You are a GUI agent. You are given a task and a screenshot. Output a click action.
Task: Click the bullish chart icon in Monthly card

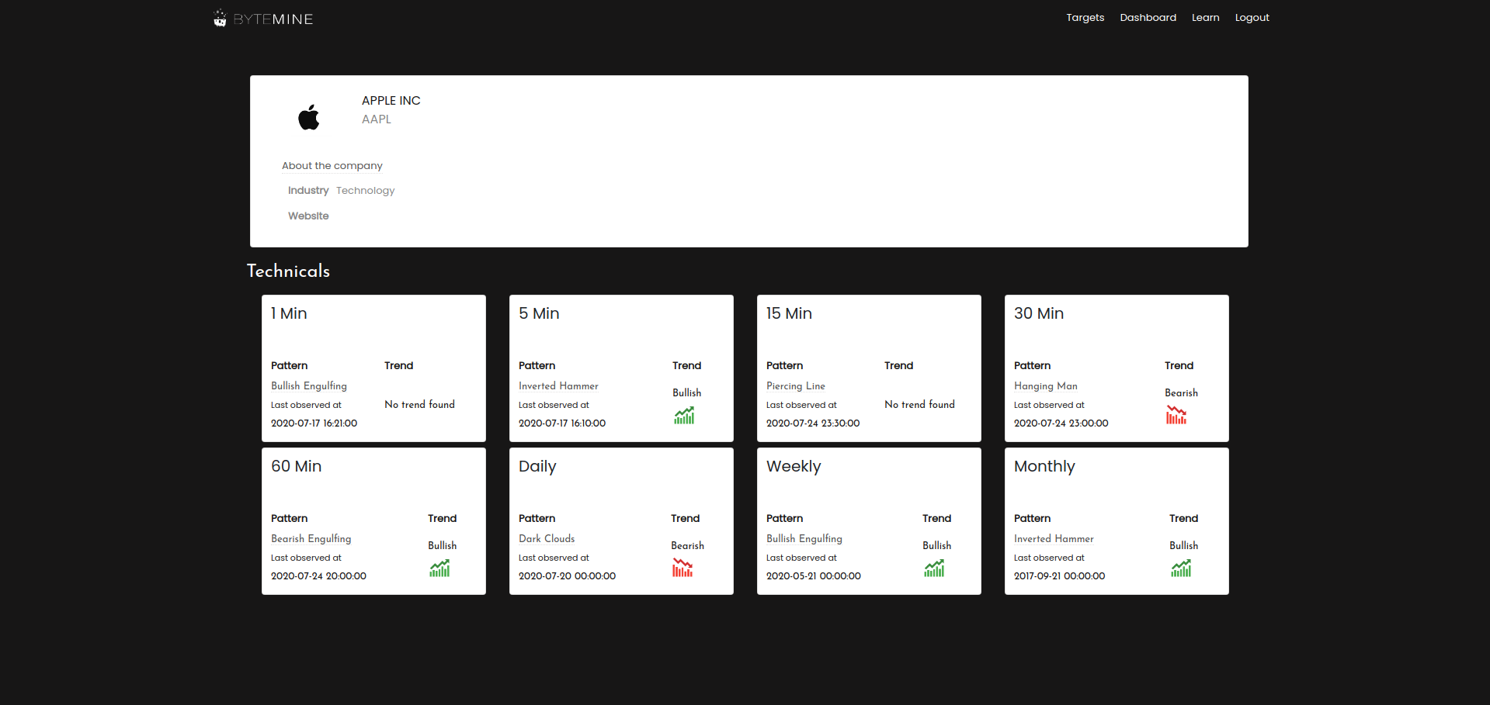(1181, 568)
